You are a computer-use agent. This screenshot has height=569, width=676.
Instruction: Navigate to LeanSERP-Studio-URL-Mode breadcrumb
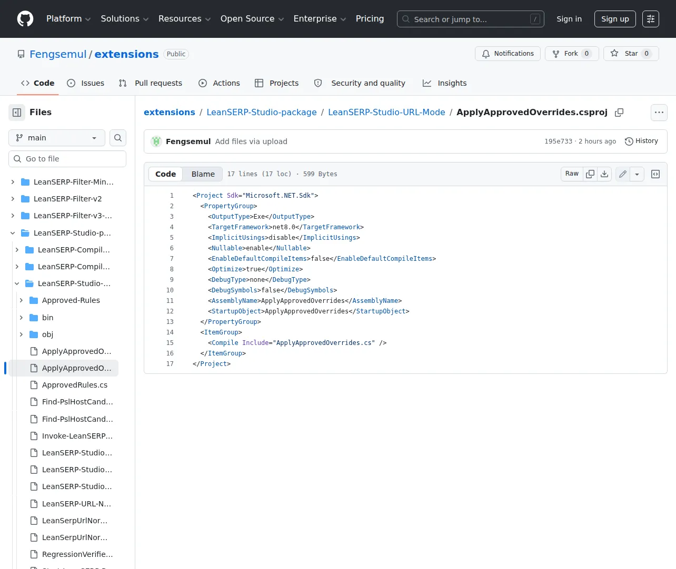pyautogui.click(x=386, y=113)
